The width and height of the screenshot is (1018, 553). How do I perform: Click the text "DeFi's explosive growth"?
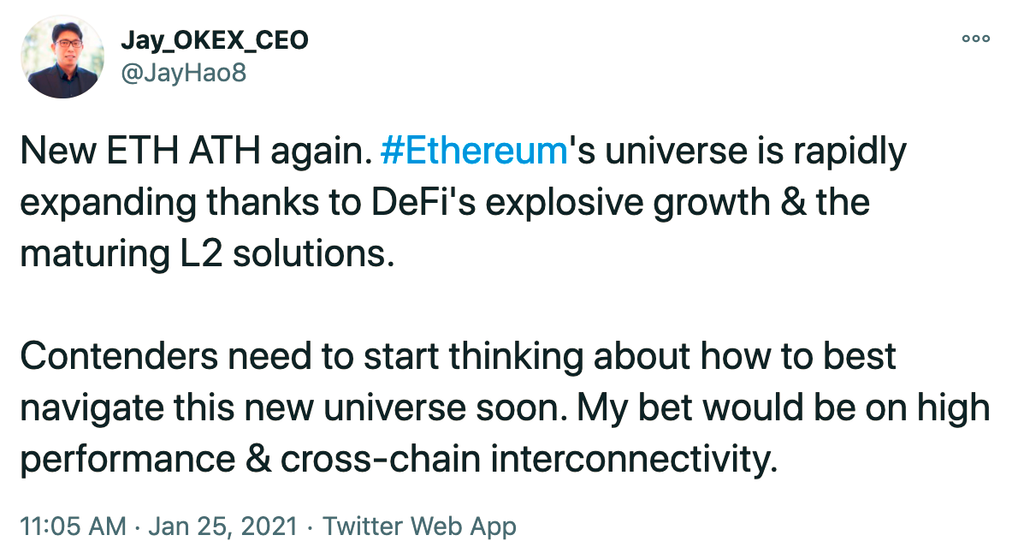[x=571, y=203]
